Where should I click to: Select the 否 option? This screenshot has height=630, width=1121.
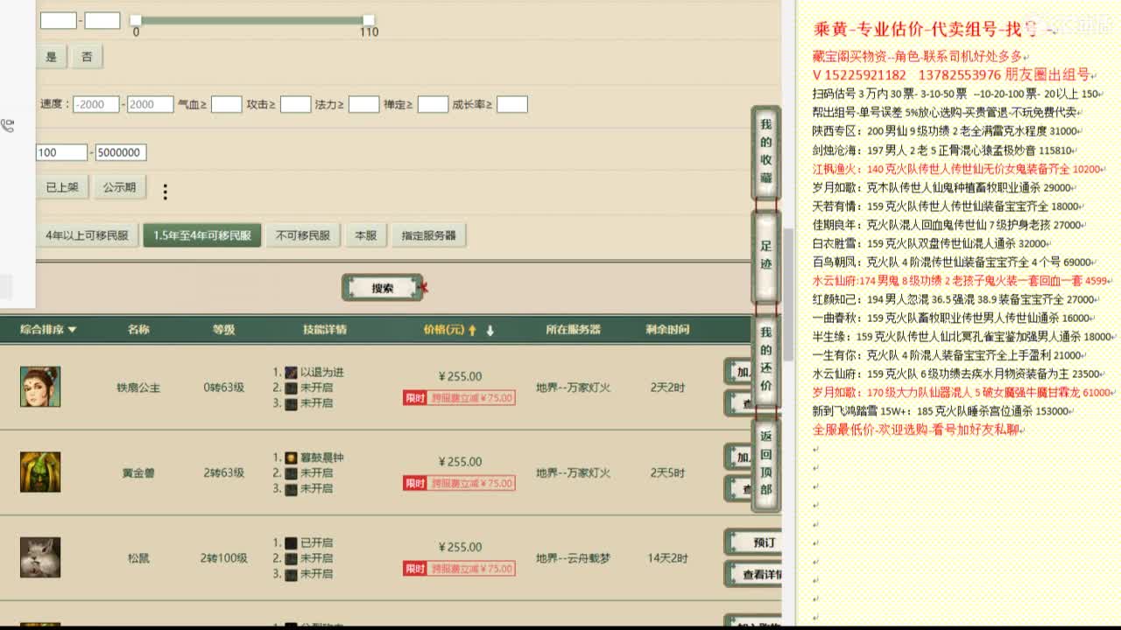click(x=87, y=57)
